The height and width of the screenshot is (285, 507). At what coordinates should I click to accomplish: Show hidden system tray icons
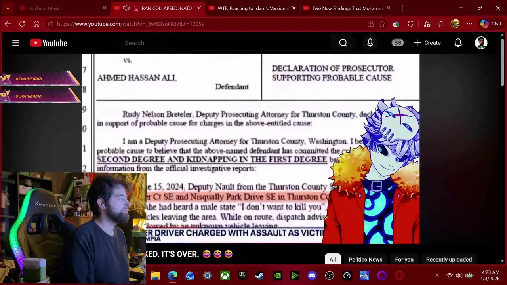tap(437, 275)
